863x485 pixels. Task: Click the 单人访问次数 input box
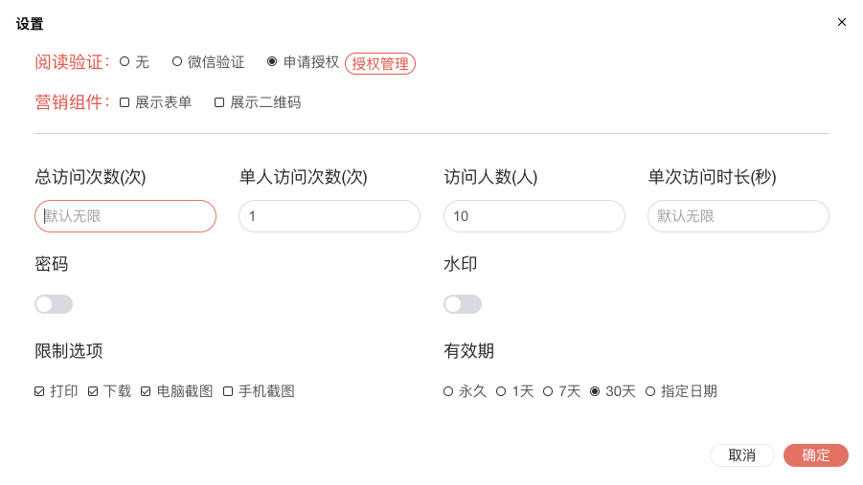pyautogui.click(x=329, y=216)
